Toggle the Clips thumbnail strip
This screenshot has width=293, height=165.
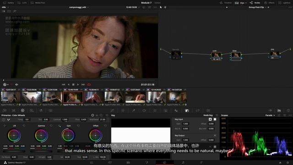point(239,3)
